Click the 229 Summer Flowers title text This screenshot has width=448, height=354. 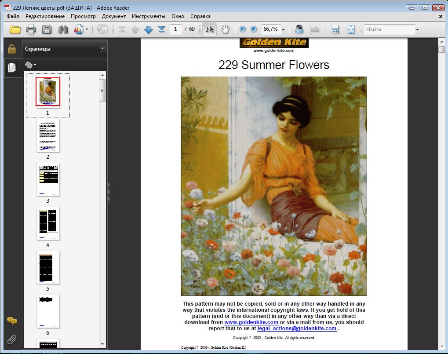pyautogui.click(x=274, y=65)
